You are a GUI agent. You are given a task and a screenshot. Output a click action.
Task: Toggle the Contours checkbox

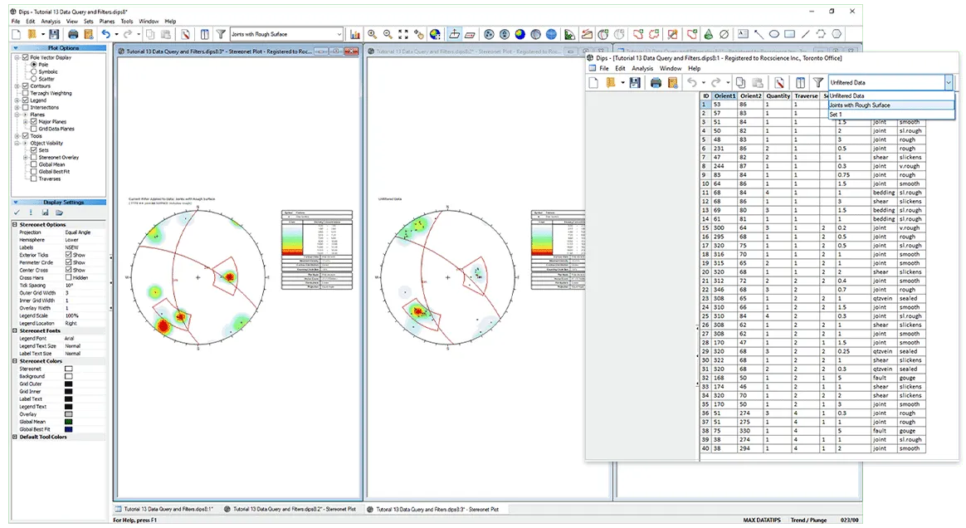25,86
